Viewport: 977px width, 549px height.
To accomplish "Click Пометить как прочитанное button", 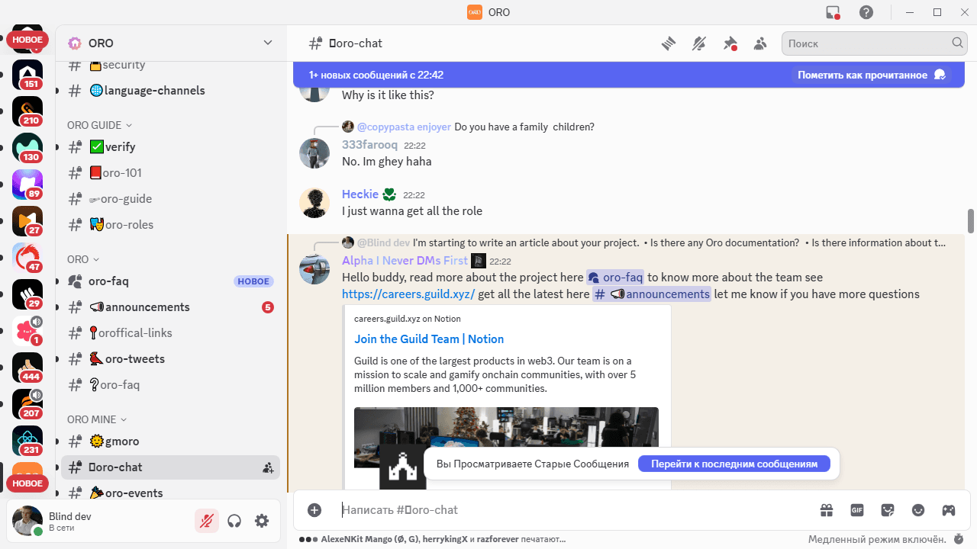I will point(872,75).
